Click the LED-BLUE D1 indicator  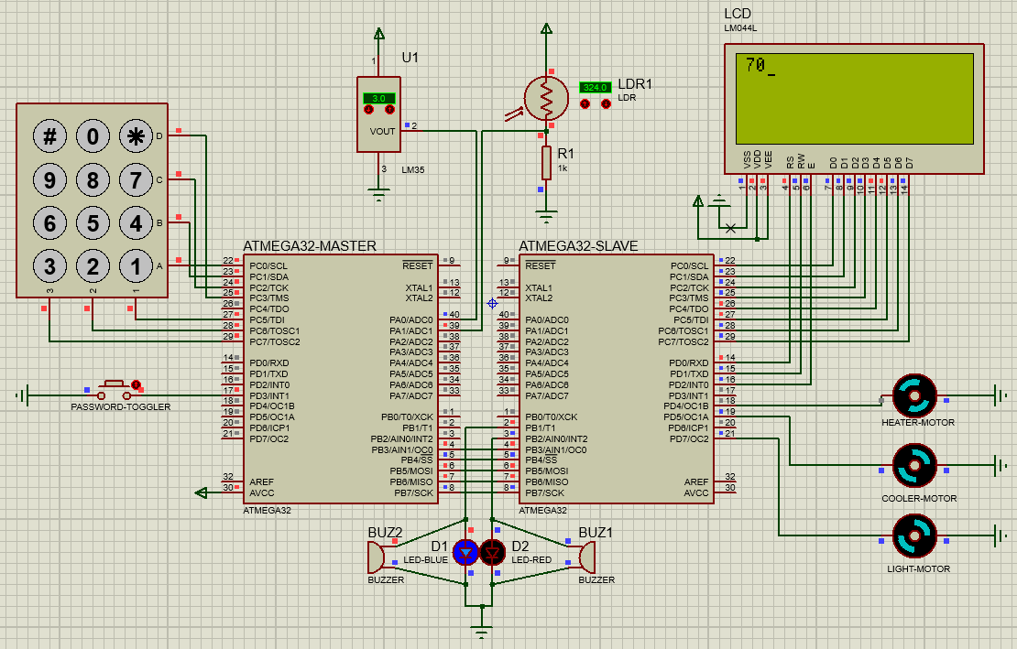pyautogui.click(x=465, y=553)
